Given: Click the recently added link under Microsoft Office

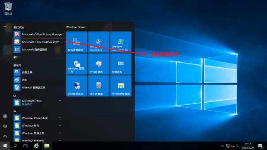Looking at the screenshot, I should [27, 104].
